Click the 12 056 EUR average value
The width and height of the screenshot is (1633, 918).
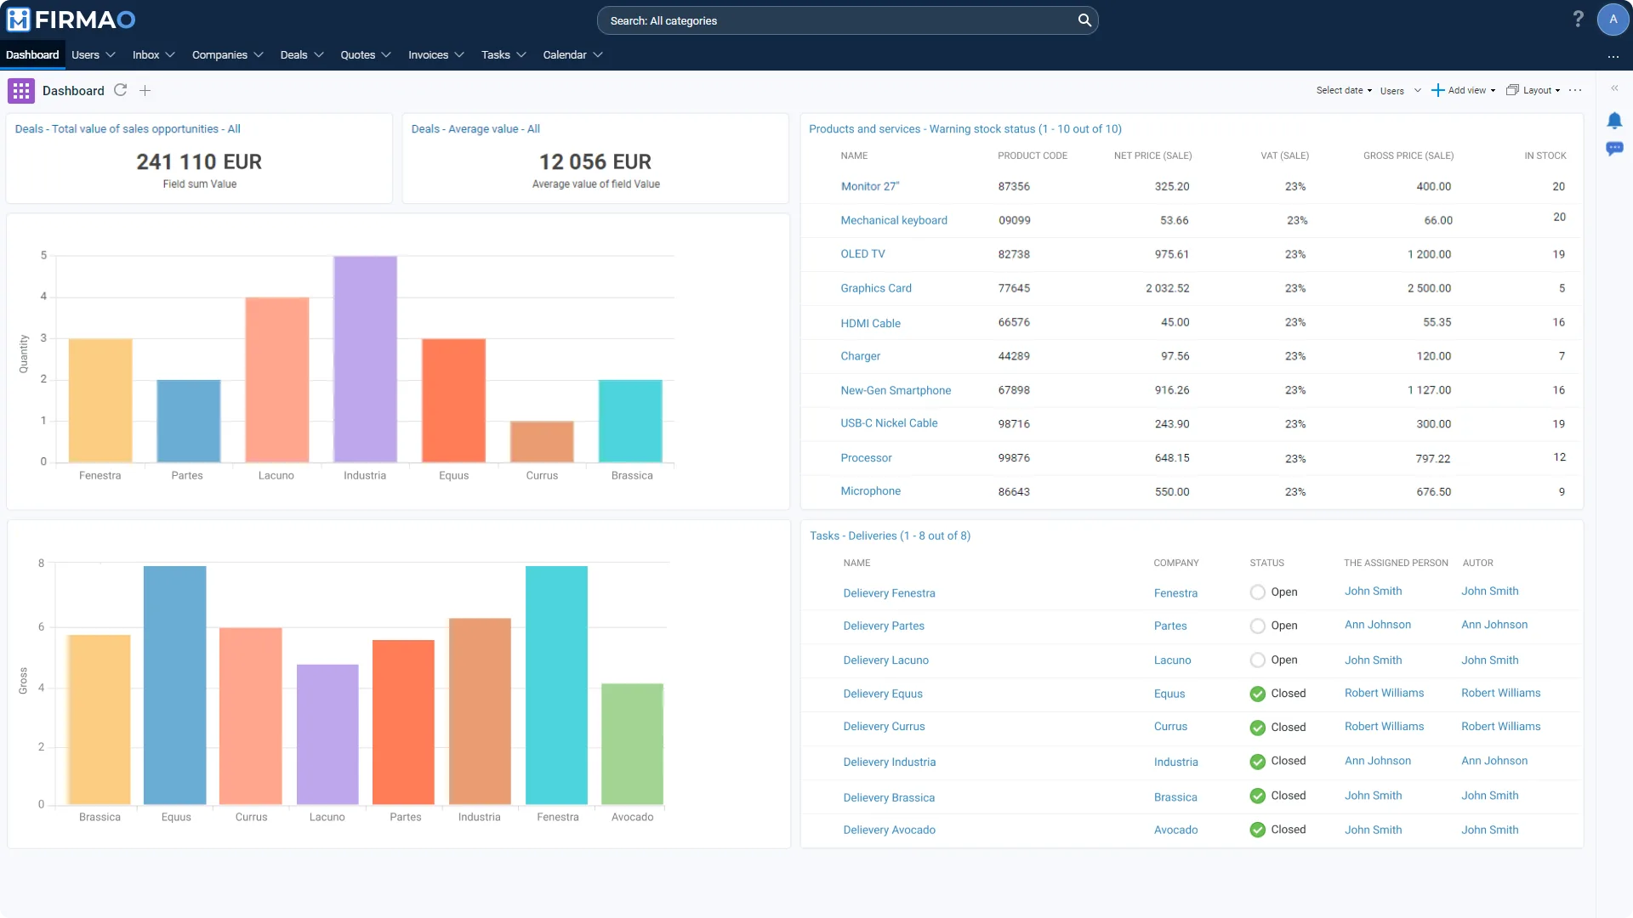(595, 161)
